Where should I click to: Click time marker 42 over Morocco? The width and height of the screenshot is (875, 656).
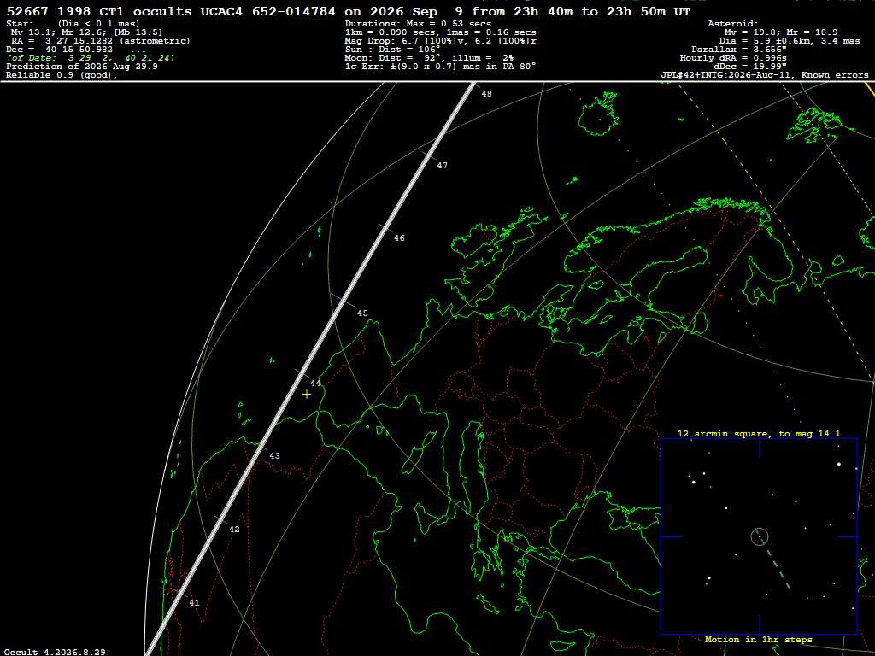point(234,530)
